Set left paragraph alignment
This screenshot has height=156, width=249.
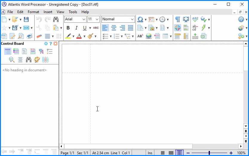105,28
